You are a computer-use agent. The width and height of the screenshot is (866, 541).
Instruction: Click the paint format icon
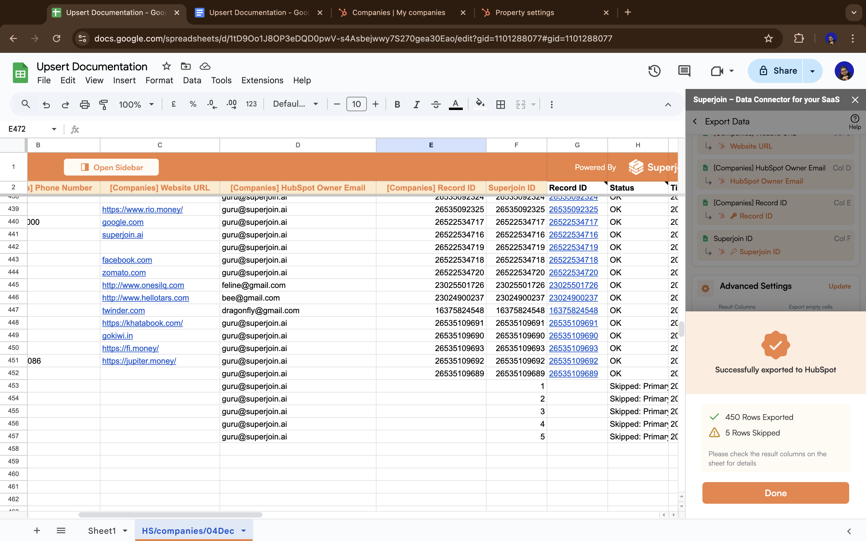[103, 105]
